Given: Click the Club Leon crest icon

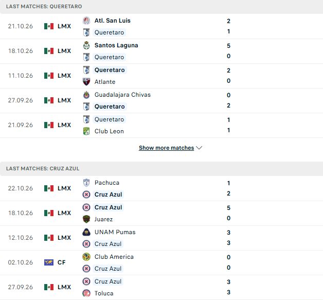Looking at the screenshot, I should pyautogui.click(x=86, y=131).
